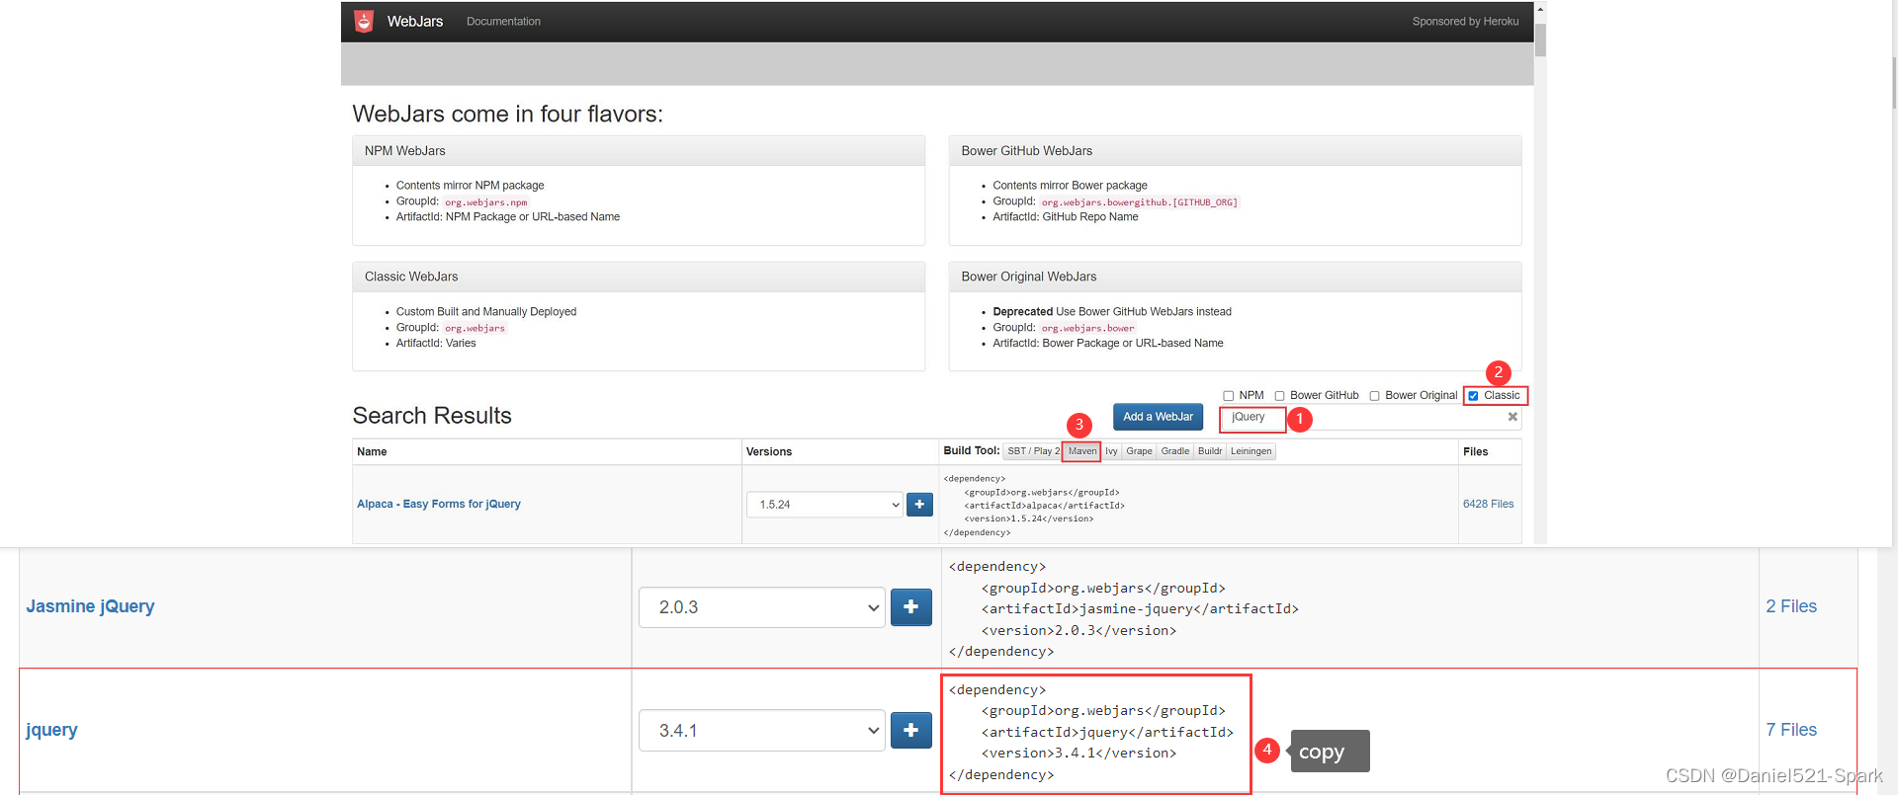Select the Ivy build tool tab
This screenshot has height=795, width=1898.
(1111, 451)
